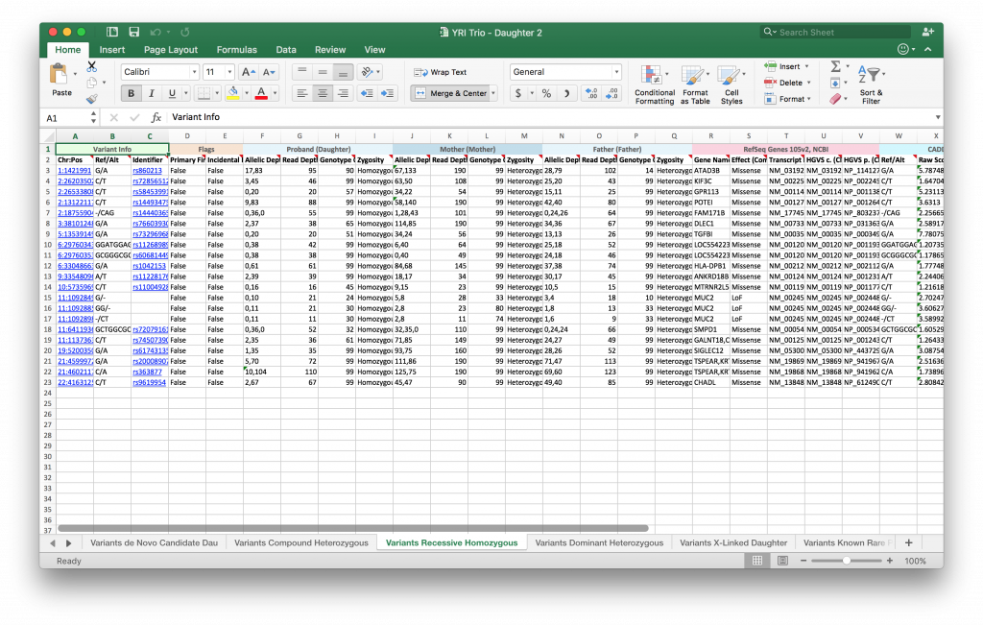This screenshot has width=983, height=625.
Task: Click the Undo arrow in title bar
Action: click(x=156, y=32)
